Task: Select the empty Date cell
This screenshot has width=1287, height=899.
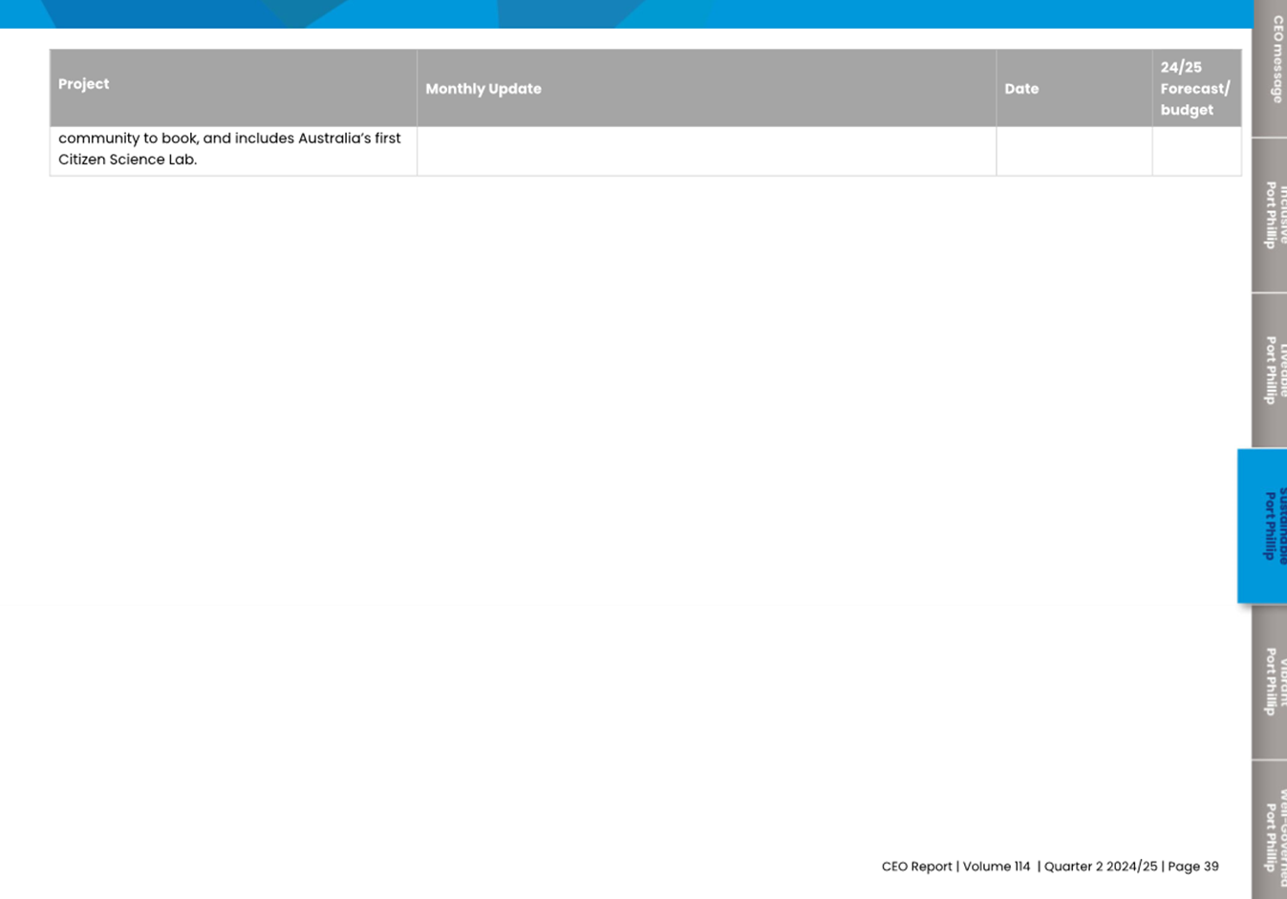Action: tap(1073, 151)
